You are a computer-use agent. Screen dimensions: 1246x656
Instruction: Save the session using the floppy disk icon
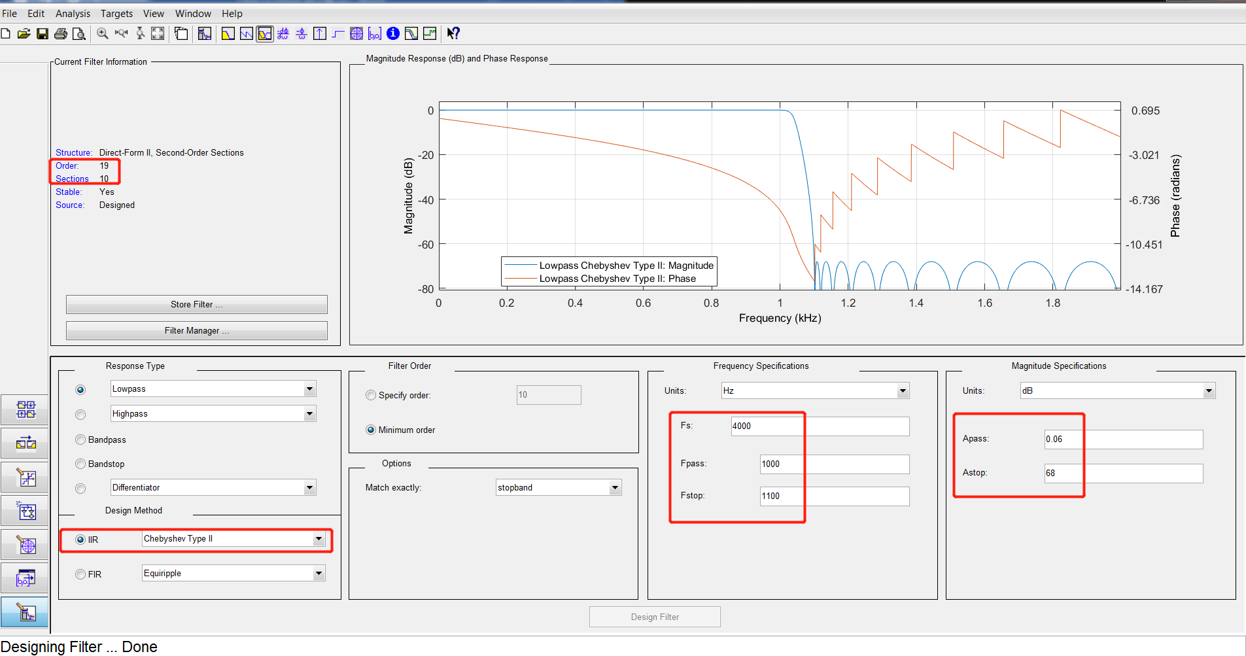pos(43,33)
